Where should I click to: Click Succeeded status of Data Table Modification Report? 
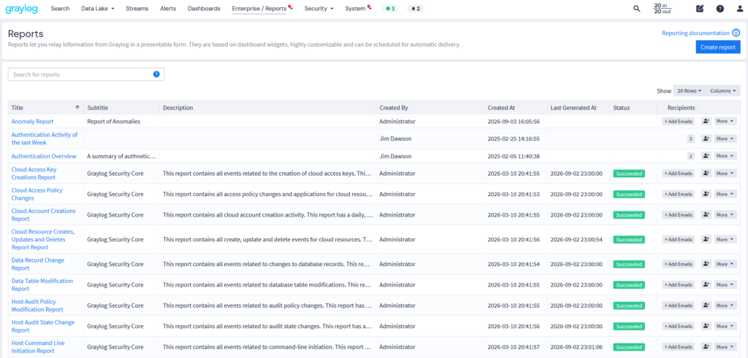tap(629, 284)
